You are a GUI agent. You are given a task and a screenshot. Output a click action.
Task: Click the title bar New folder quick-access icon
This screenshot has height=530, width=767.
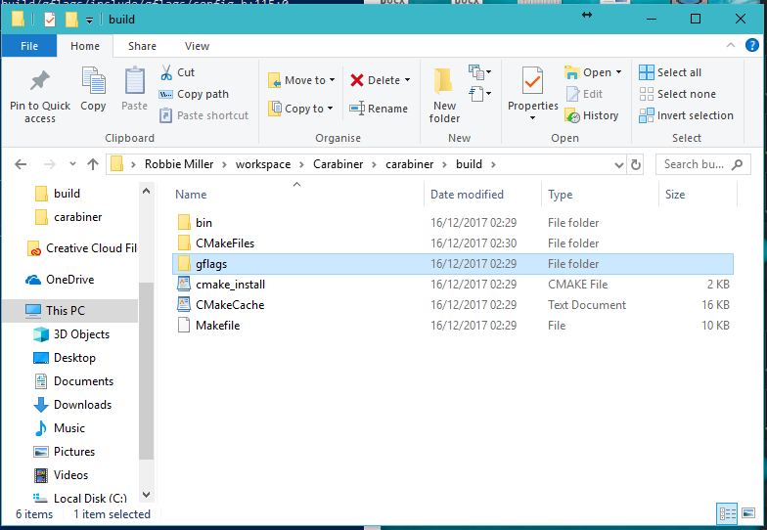point(71,20)
